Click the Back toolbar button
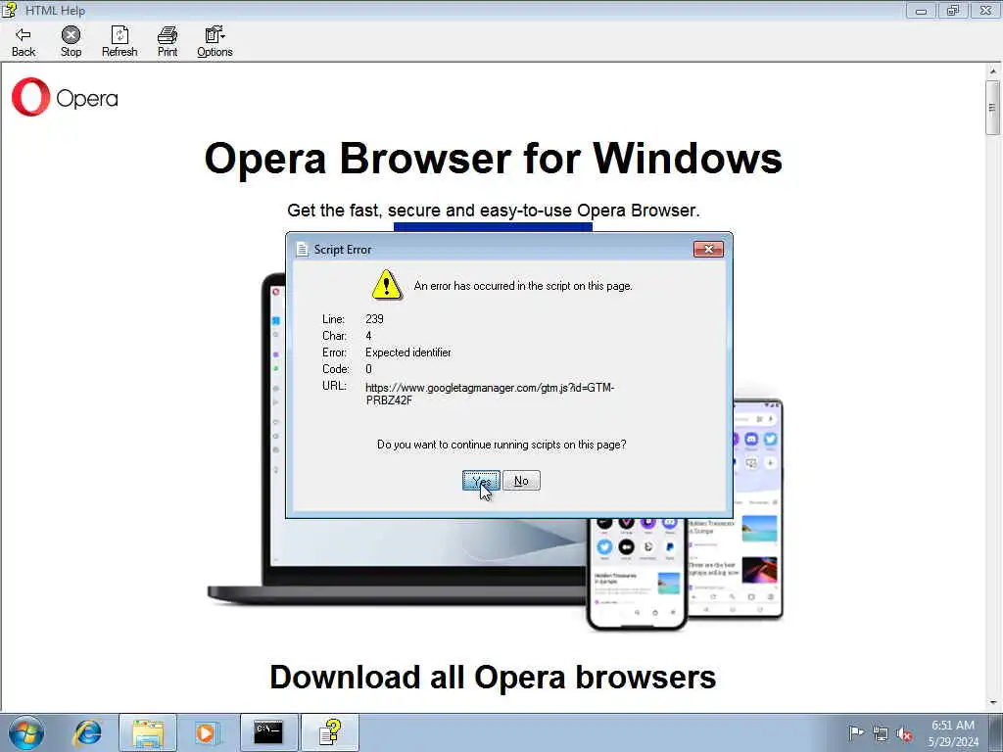1003x752 pixels. click(24, 42)
